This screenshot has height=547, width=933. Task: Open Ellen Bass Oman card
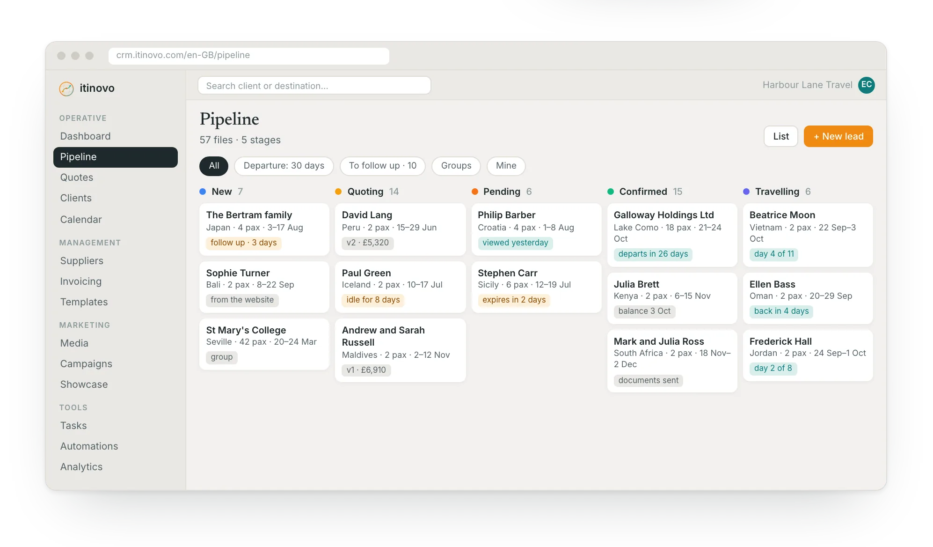tap(808, 298)
